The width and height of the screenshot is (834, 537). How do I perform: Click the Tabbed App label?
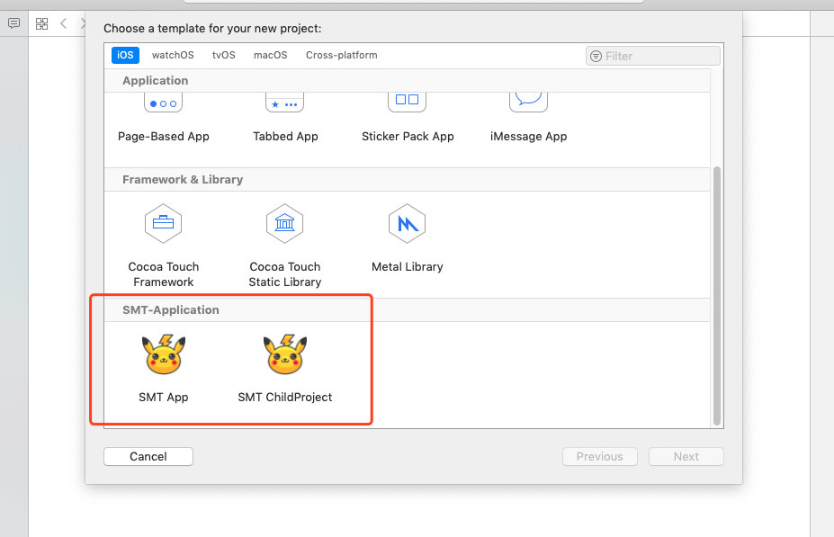coord(285,136)
